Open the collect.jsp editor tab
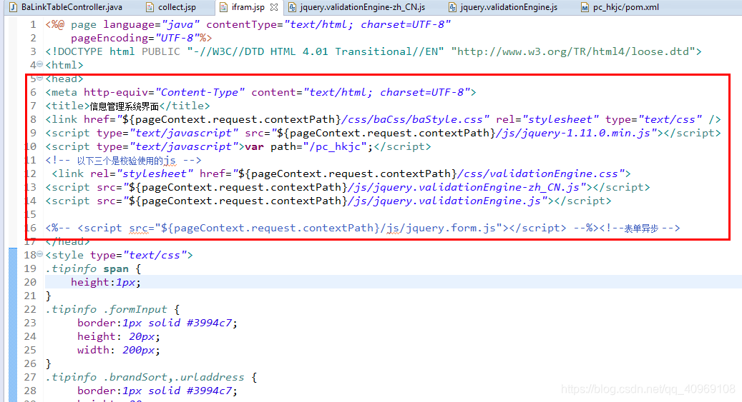Viewport: 742px width, 402px height. 171,7
